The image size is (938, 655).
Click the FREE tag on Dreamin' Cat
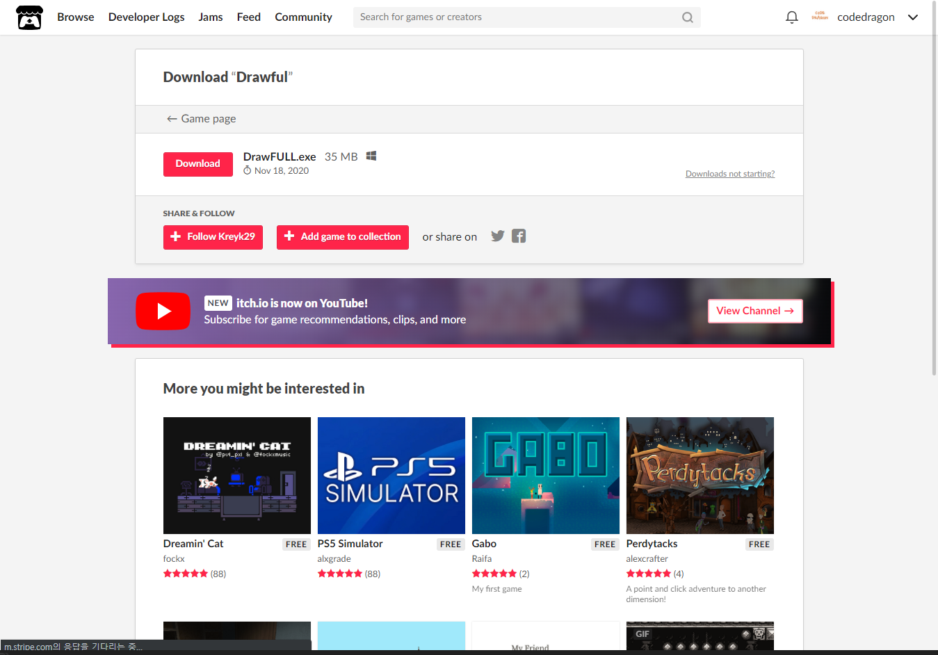[296, 544]
